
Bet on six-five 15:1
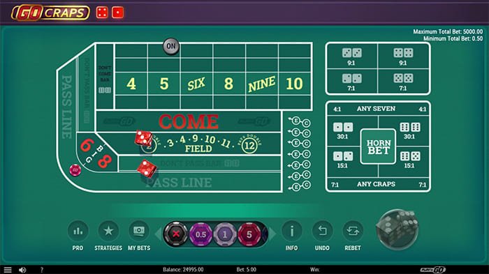410,160
